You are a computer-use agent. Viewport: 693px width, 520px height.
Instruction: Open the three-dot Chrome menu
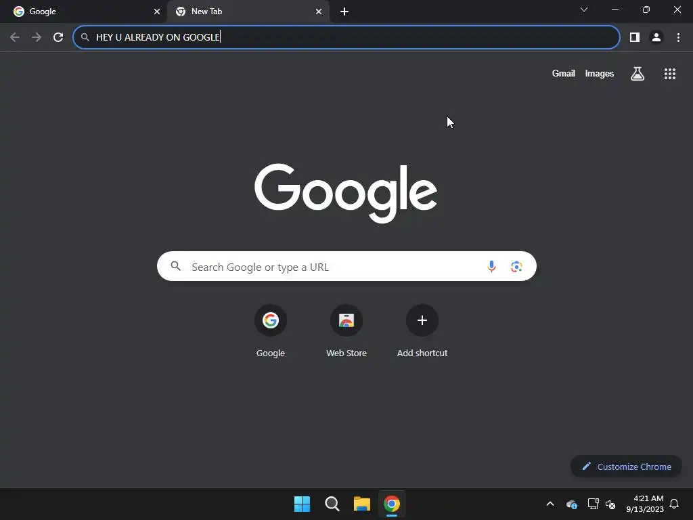[678, 37]
